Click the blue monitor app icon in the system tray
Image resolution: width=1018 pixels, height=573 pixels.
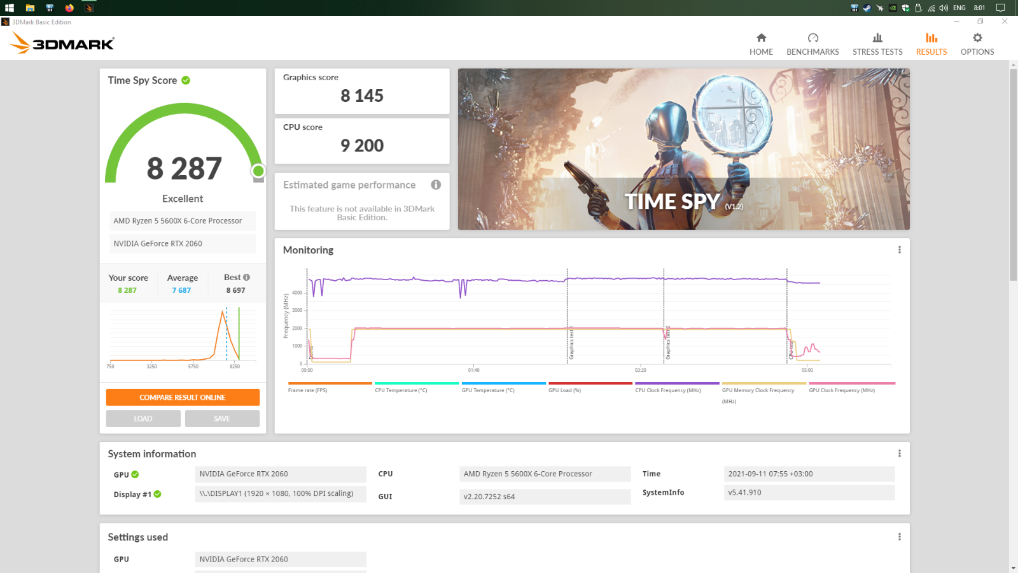pyautogui.click(x=854, y=8)
